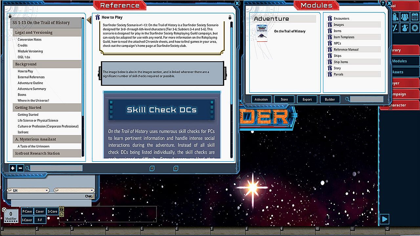This screenshot has width=420, height=236.
Task: Open the Where in the Universe? page
Action: [x=33, y=101]
